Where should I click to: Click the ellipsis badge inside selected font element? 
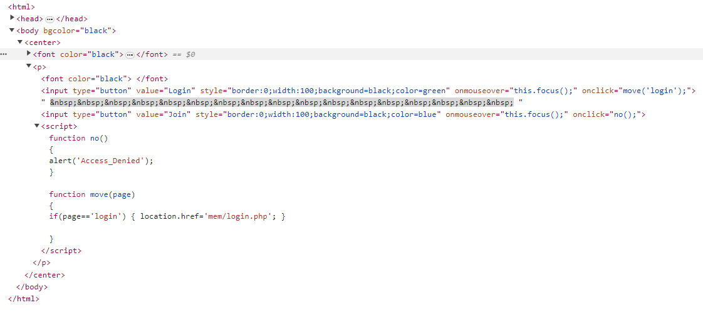pos(130,55)
